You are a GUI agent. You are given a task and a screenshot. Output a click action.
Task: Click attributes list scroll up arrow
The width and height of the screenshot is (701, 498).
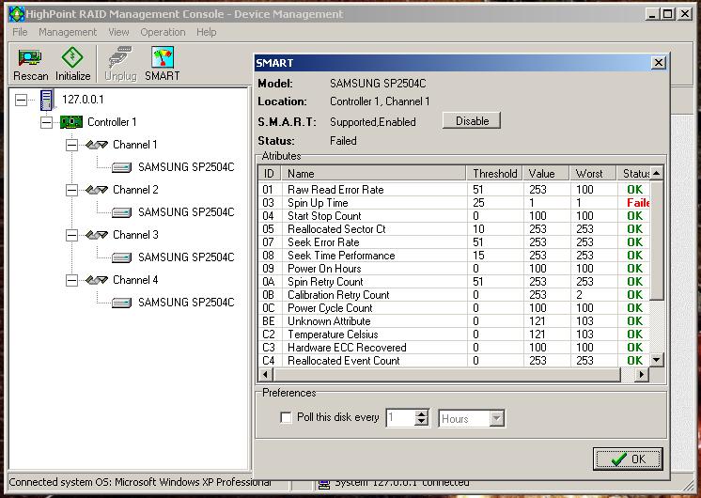[x=656, y=173]
